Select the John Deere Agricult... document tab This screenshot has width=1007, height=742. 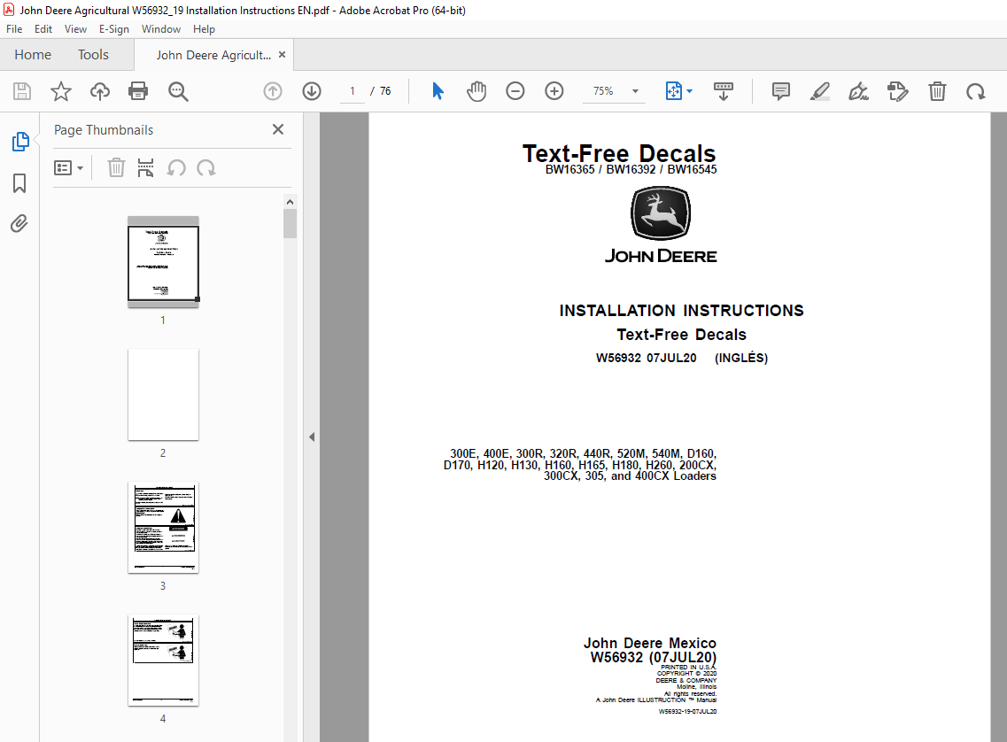[213, 55]
